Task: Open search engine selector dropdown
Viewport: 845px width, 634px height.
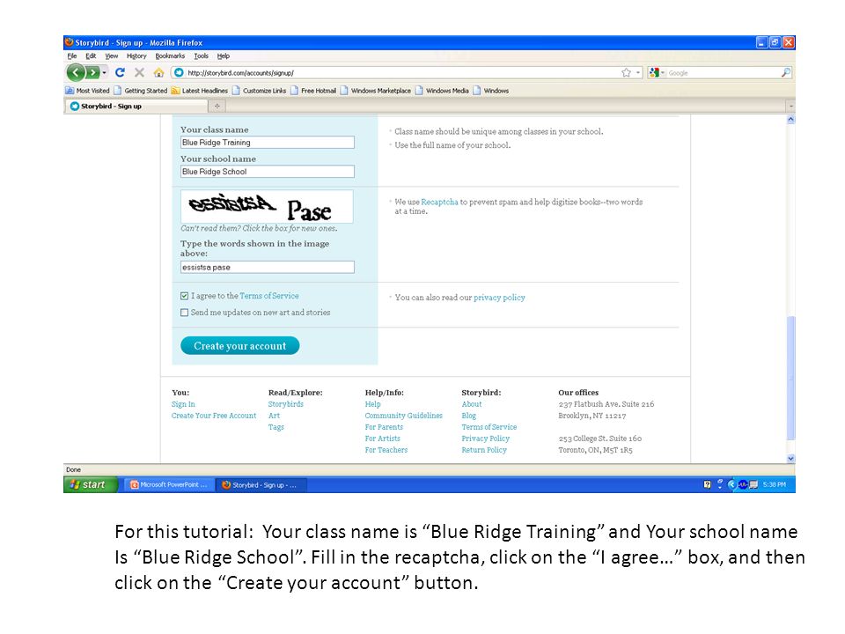Action: (657, 73)
